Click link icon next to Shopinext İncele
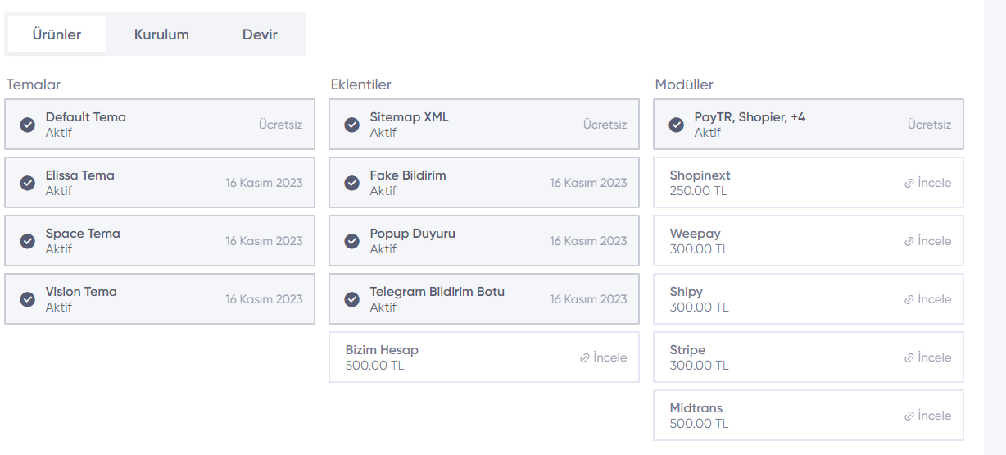 [909, 184]
